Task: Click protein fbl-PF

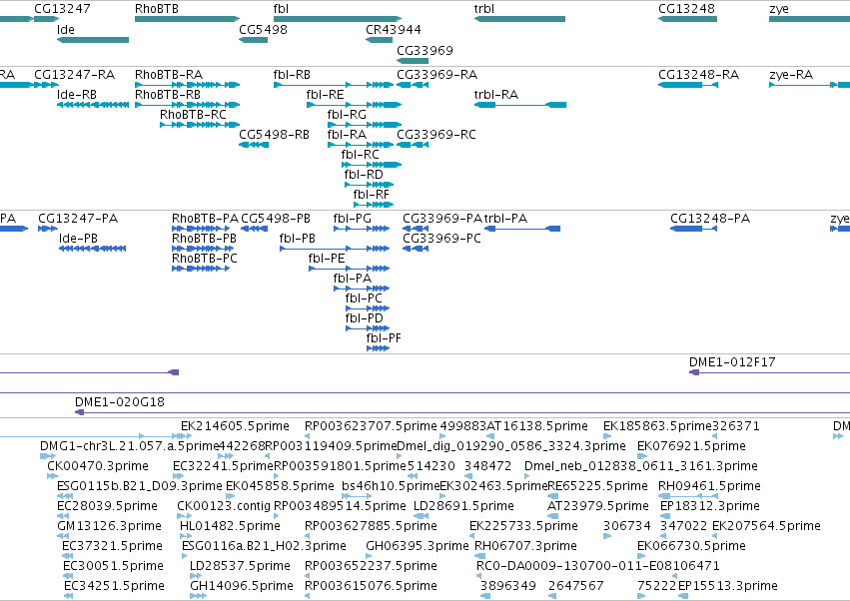Action: pyautogui.click(x=378, y=348)
